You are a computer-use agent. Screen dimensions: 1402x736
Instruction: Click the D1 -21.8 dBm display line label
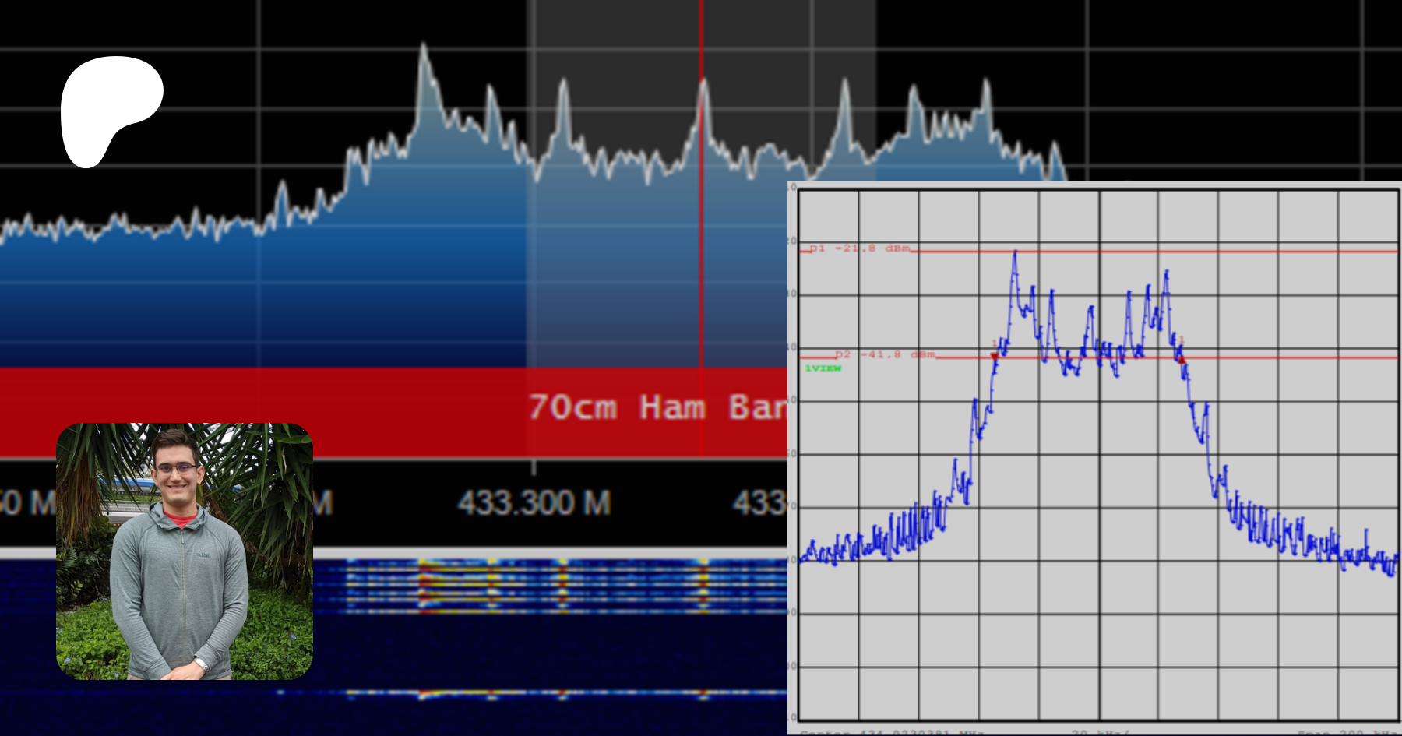click(x=859, y=248)
